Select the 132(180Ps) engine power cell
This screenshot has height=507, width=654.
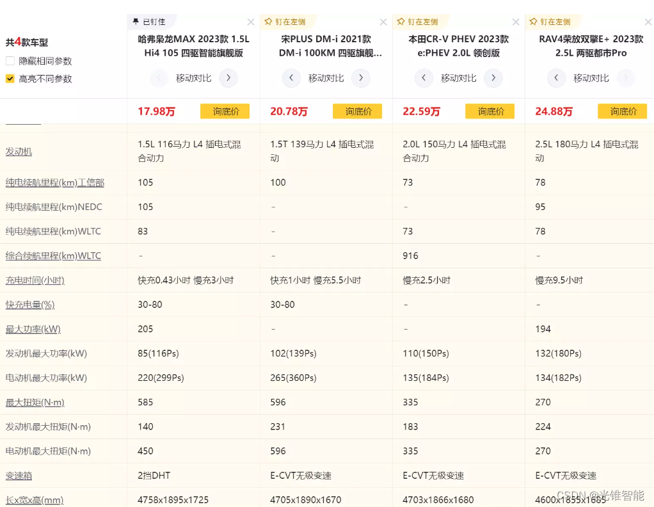[558, 354]
